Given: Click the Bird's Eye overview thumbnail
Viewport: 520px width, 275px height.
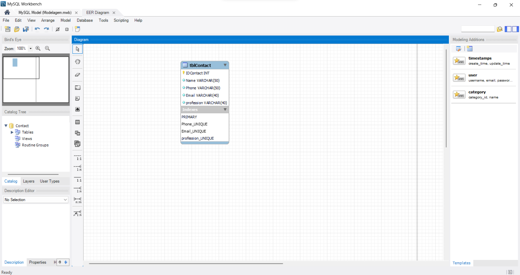Looking at the screenshot, I should pos(36,79).
